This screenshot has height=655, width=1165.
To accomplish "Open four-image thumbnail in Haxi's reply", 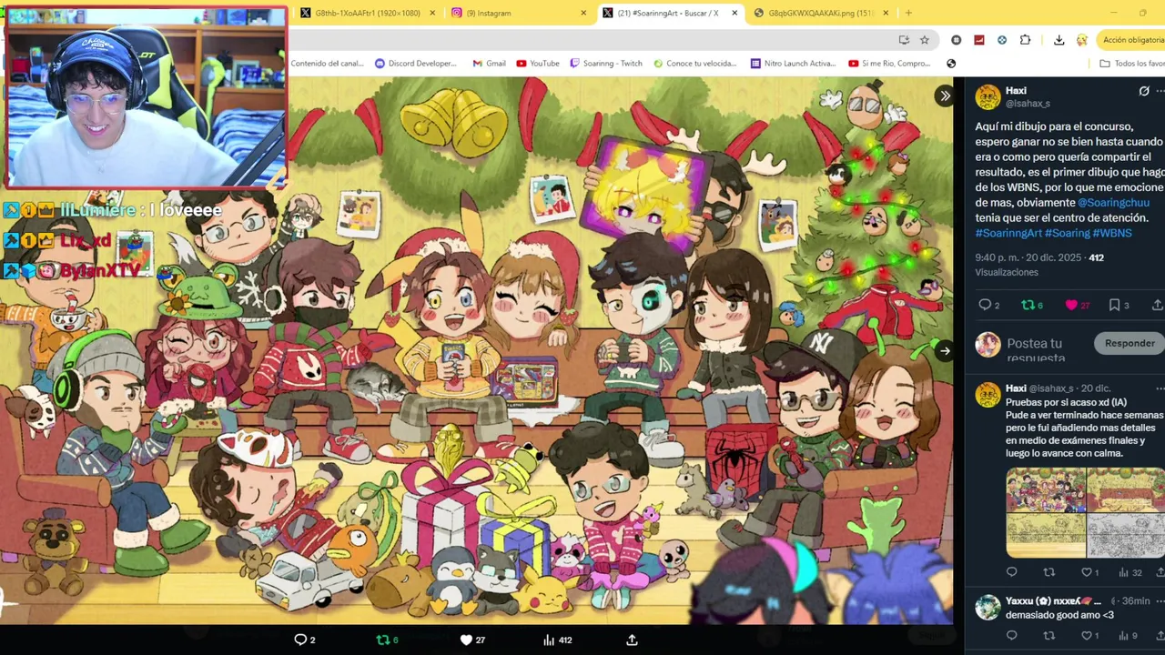I will pyautogui.click(x=1085, y=512).
